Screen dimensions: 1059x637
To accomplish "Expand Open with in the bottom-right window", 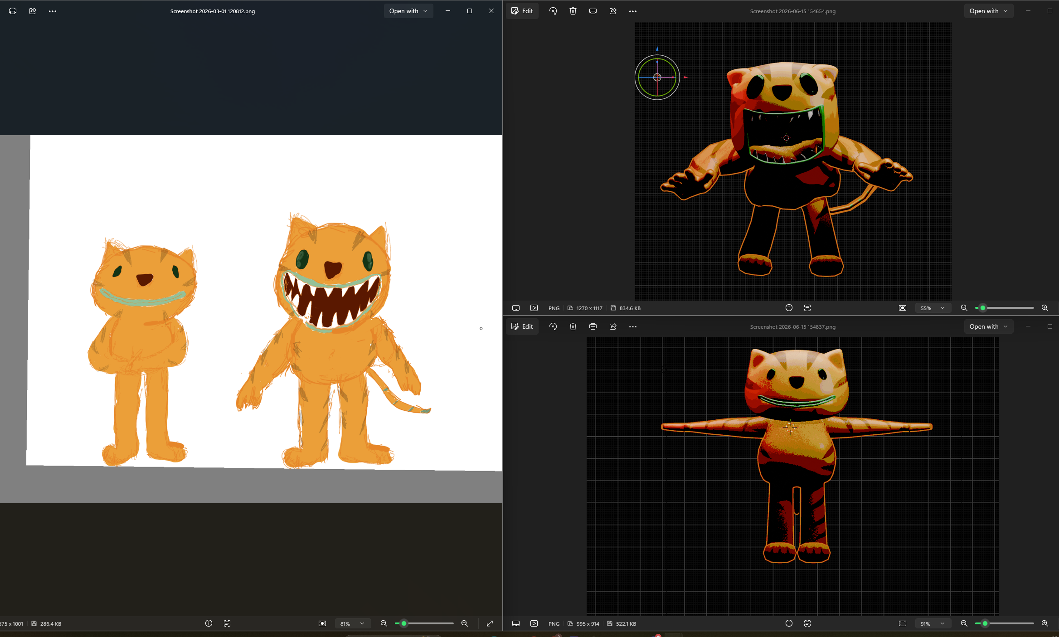I will [x=989, y=326].
